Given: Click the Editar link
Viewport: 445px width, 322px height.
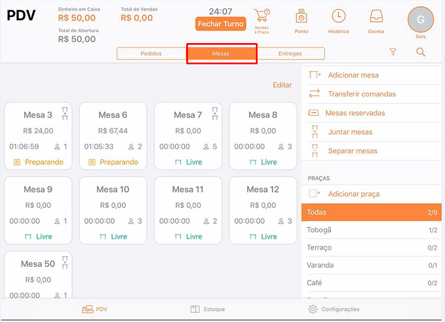Looking at the screenshot, I should (x=282, y=85).
